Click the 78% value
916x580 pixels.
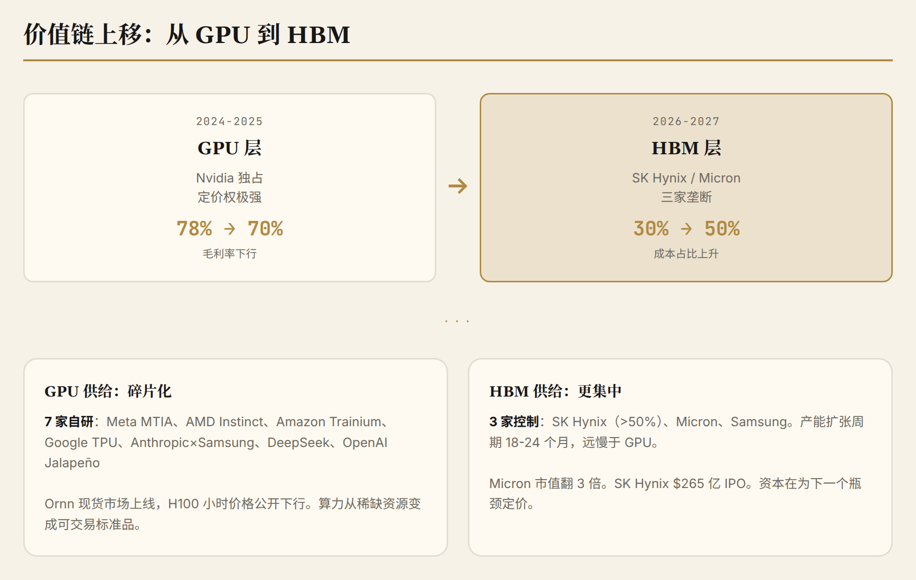[x=194, y=228]
